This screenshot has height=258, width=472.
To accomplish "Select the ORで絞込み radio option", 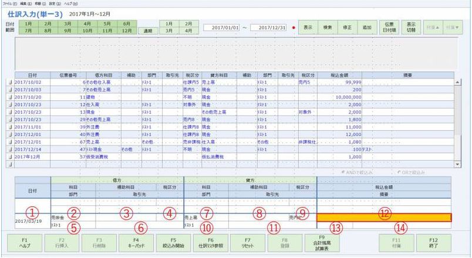I will tap(412, 172).
